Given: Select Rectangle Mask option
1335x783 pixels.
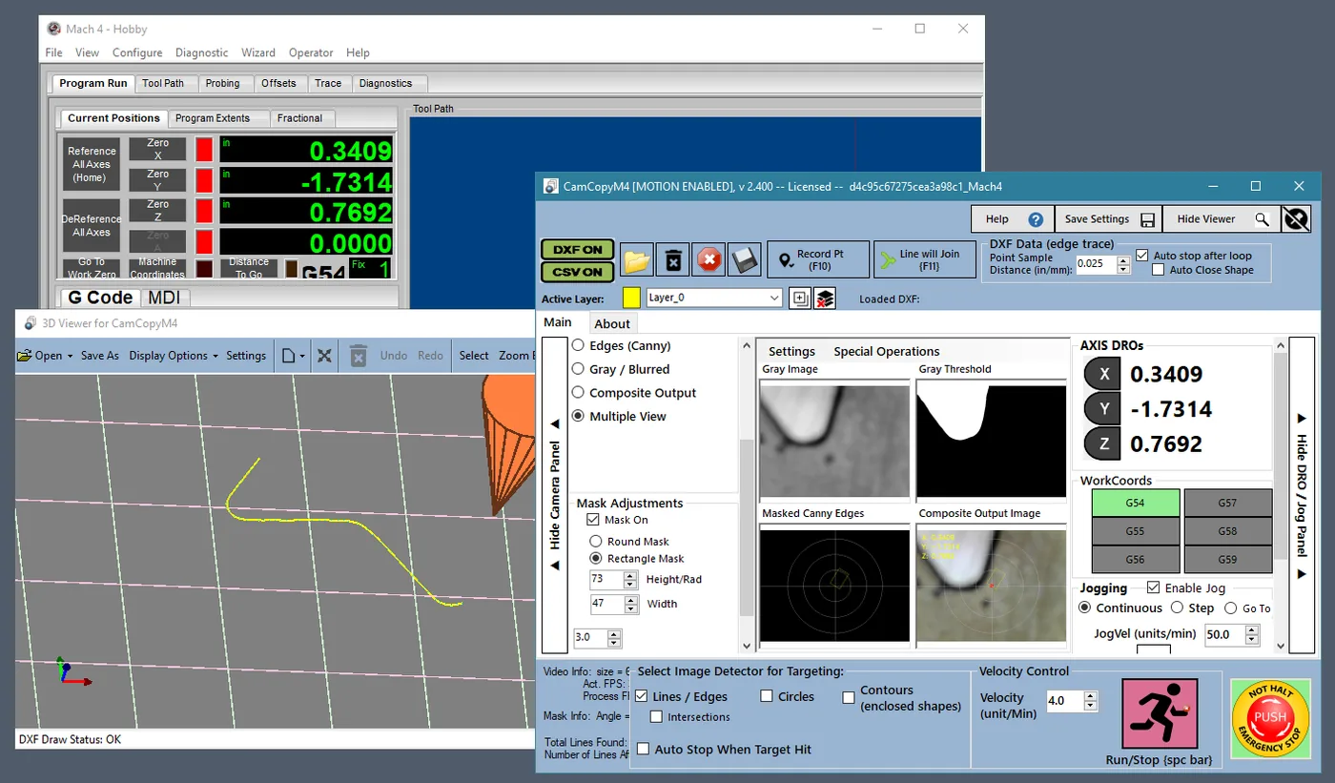Looking at the screenshot, I should 596,559.
